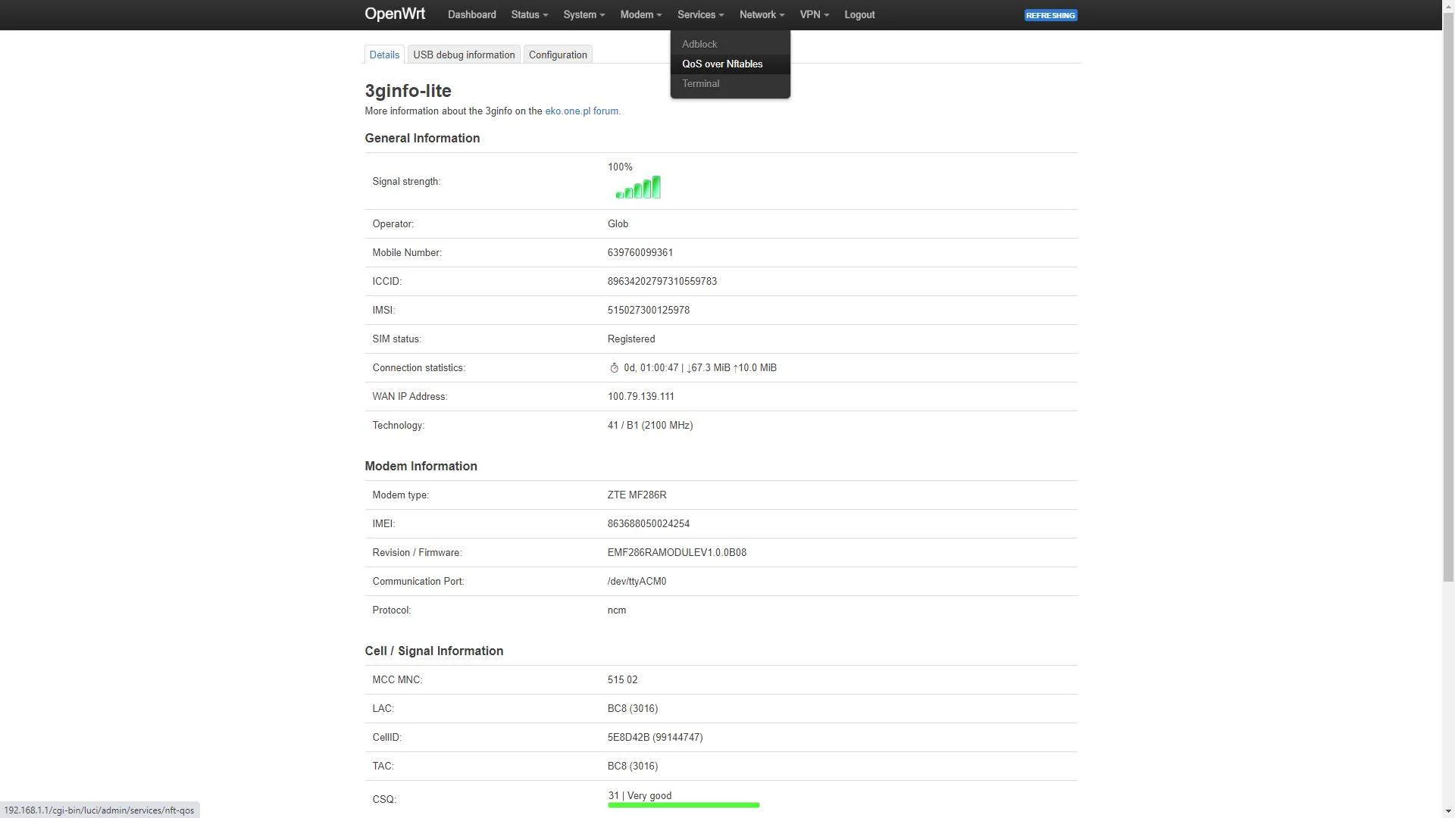Click the General Information section heading
1455x818 pixels.
click(x=422, y=138)
